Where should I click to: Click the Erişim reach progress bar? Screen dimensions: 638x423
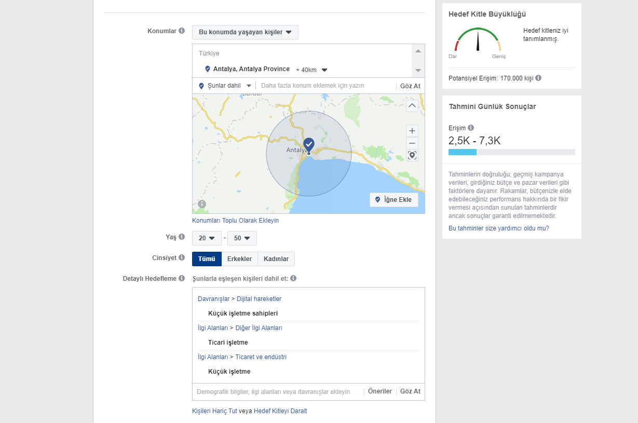pyautogui.click(x=512, y=152)
